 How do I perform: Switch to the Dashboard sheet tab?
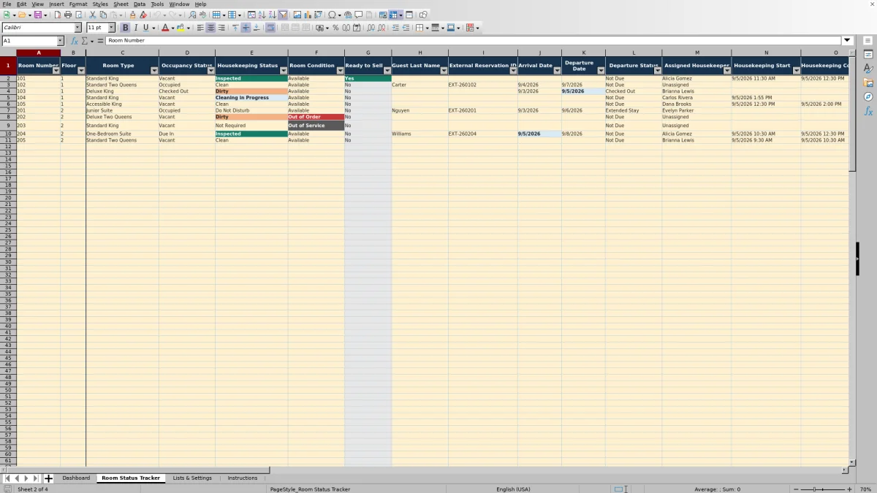76,478
